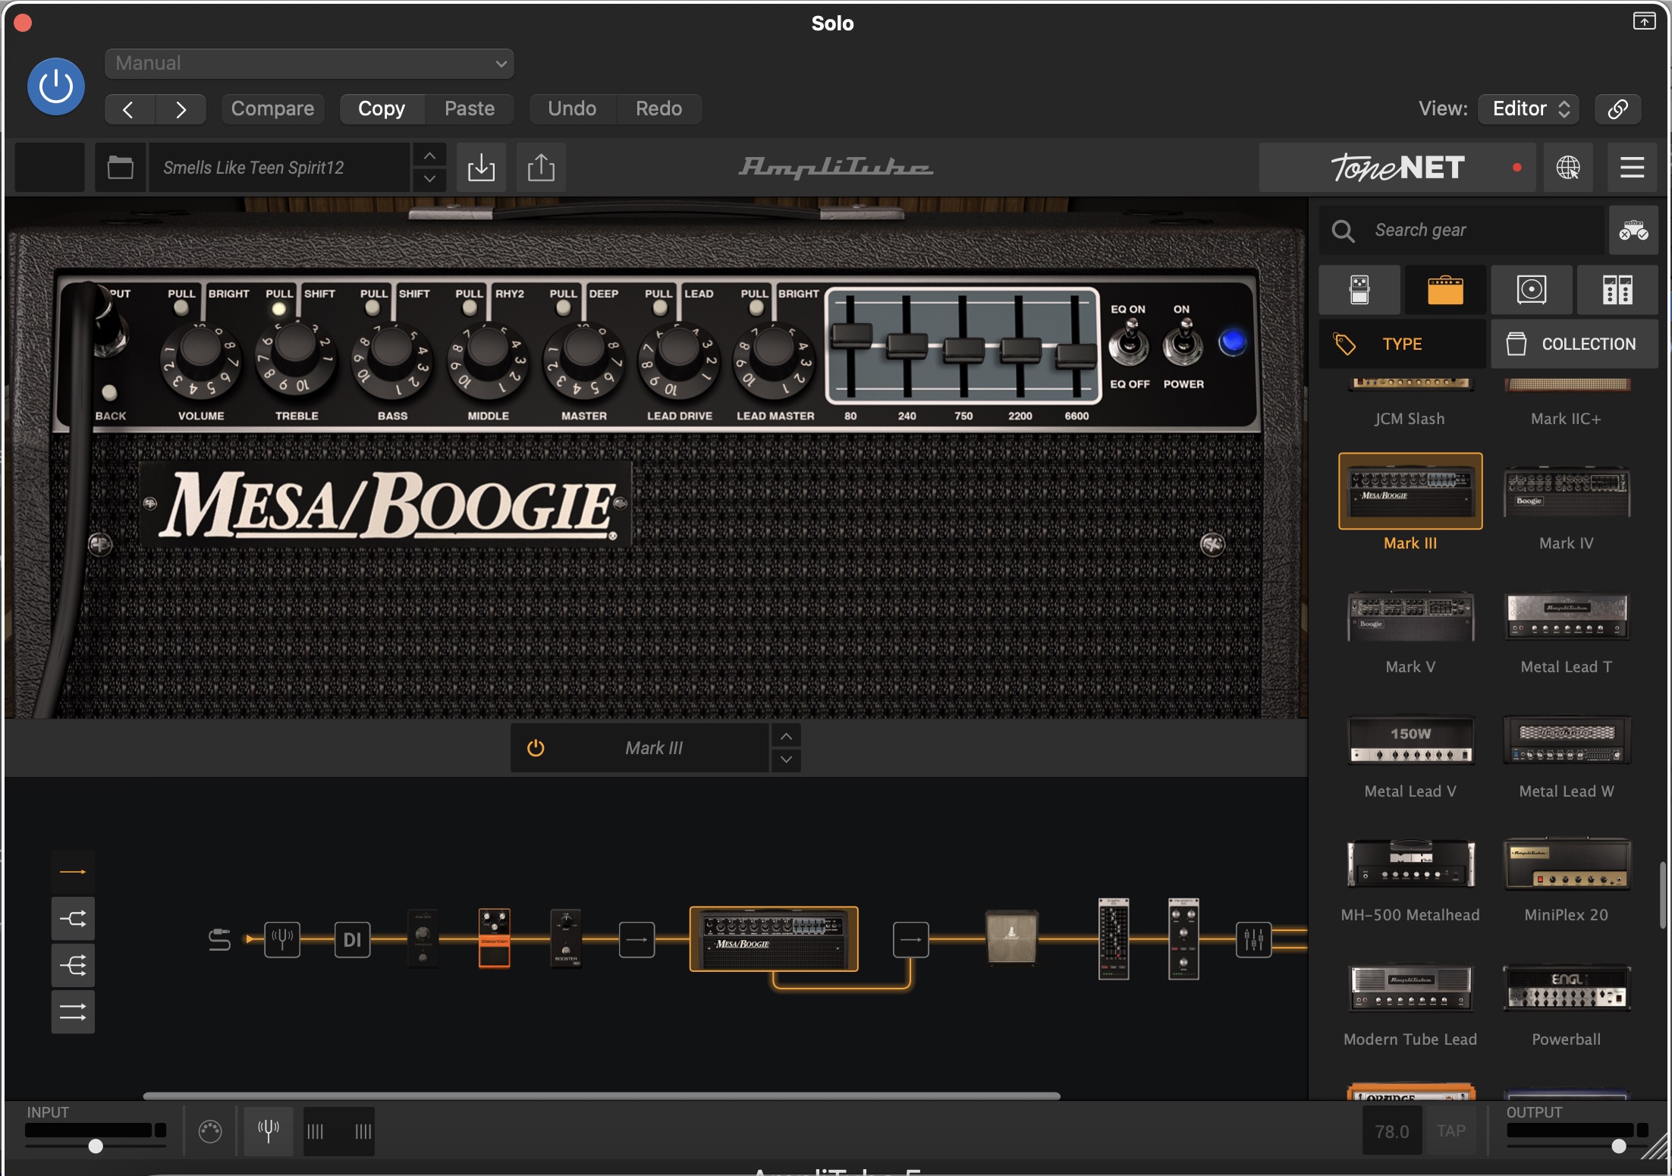The height and width of the screenshot is (1176, 1672).
Task: Select next amp model with down chevron
Action: [x=787, y=759]
